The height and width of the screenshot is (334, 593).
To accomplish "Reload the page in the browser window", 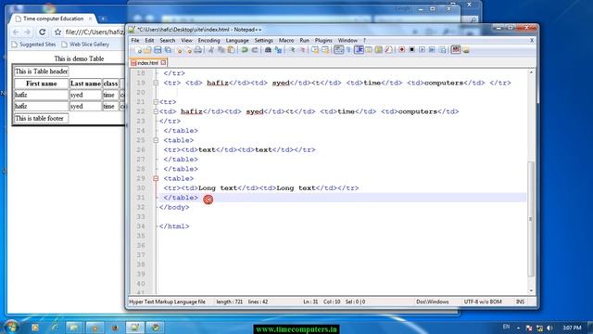I will [x=43, y=32].
